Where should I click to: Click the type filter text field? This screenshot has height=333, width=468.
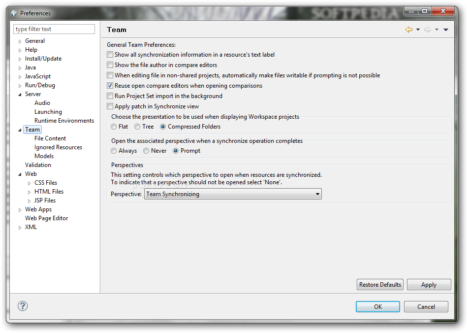[54, 29]
